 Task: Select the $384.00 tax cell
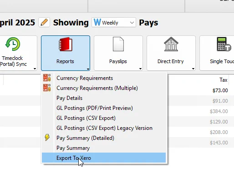pos(219,111)
